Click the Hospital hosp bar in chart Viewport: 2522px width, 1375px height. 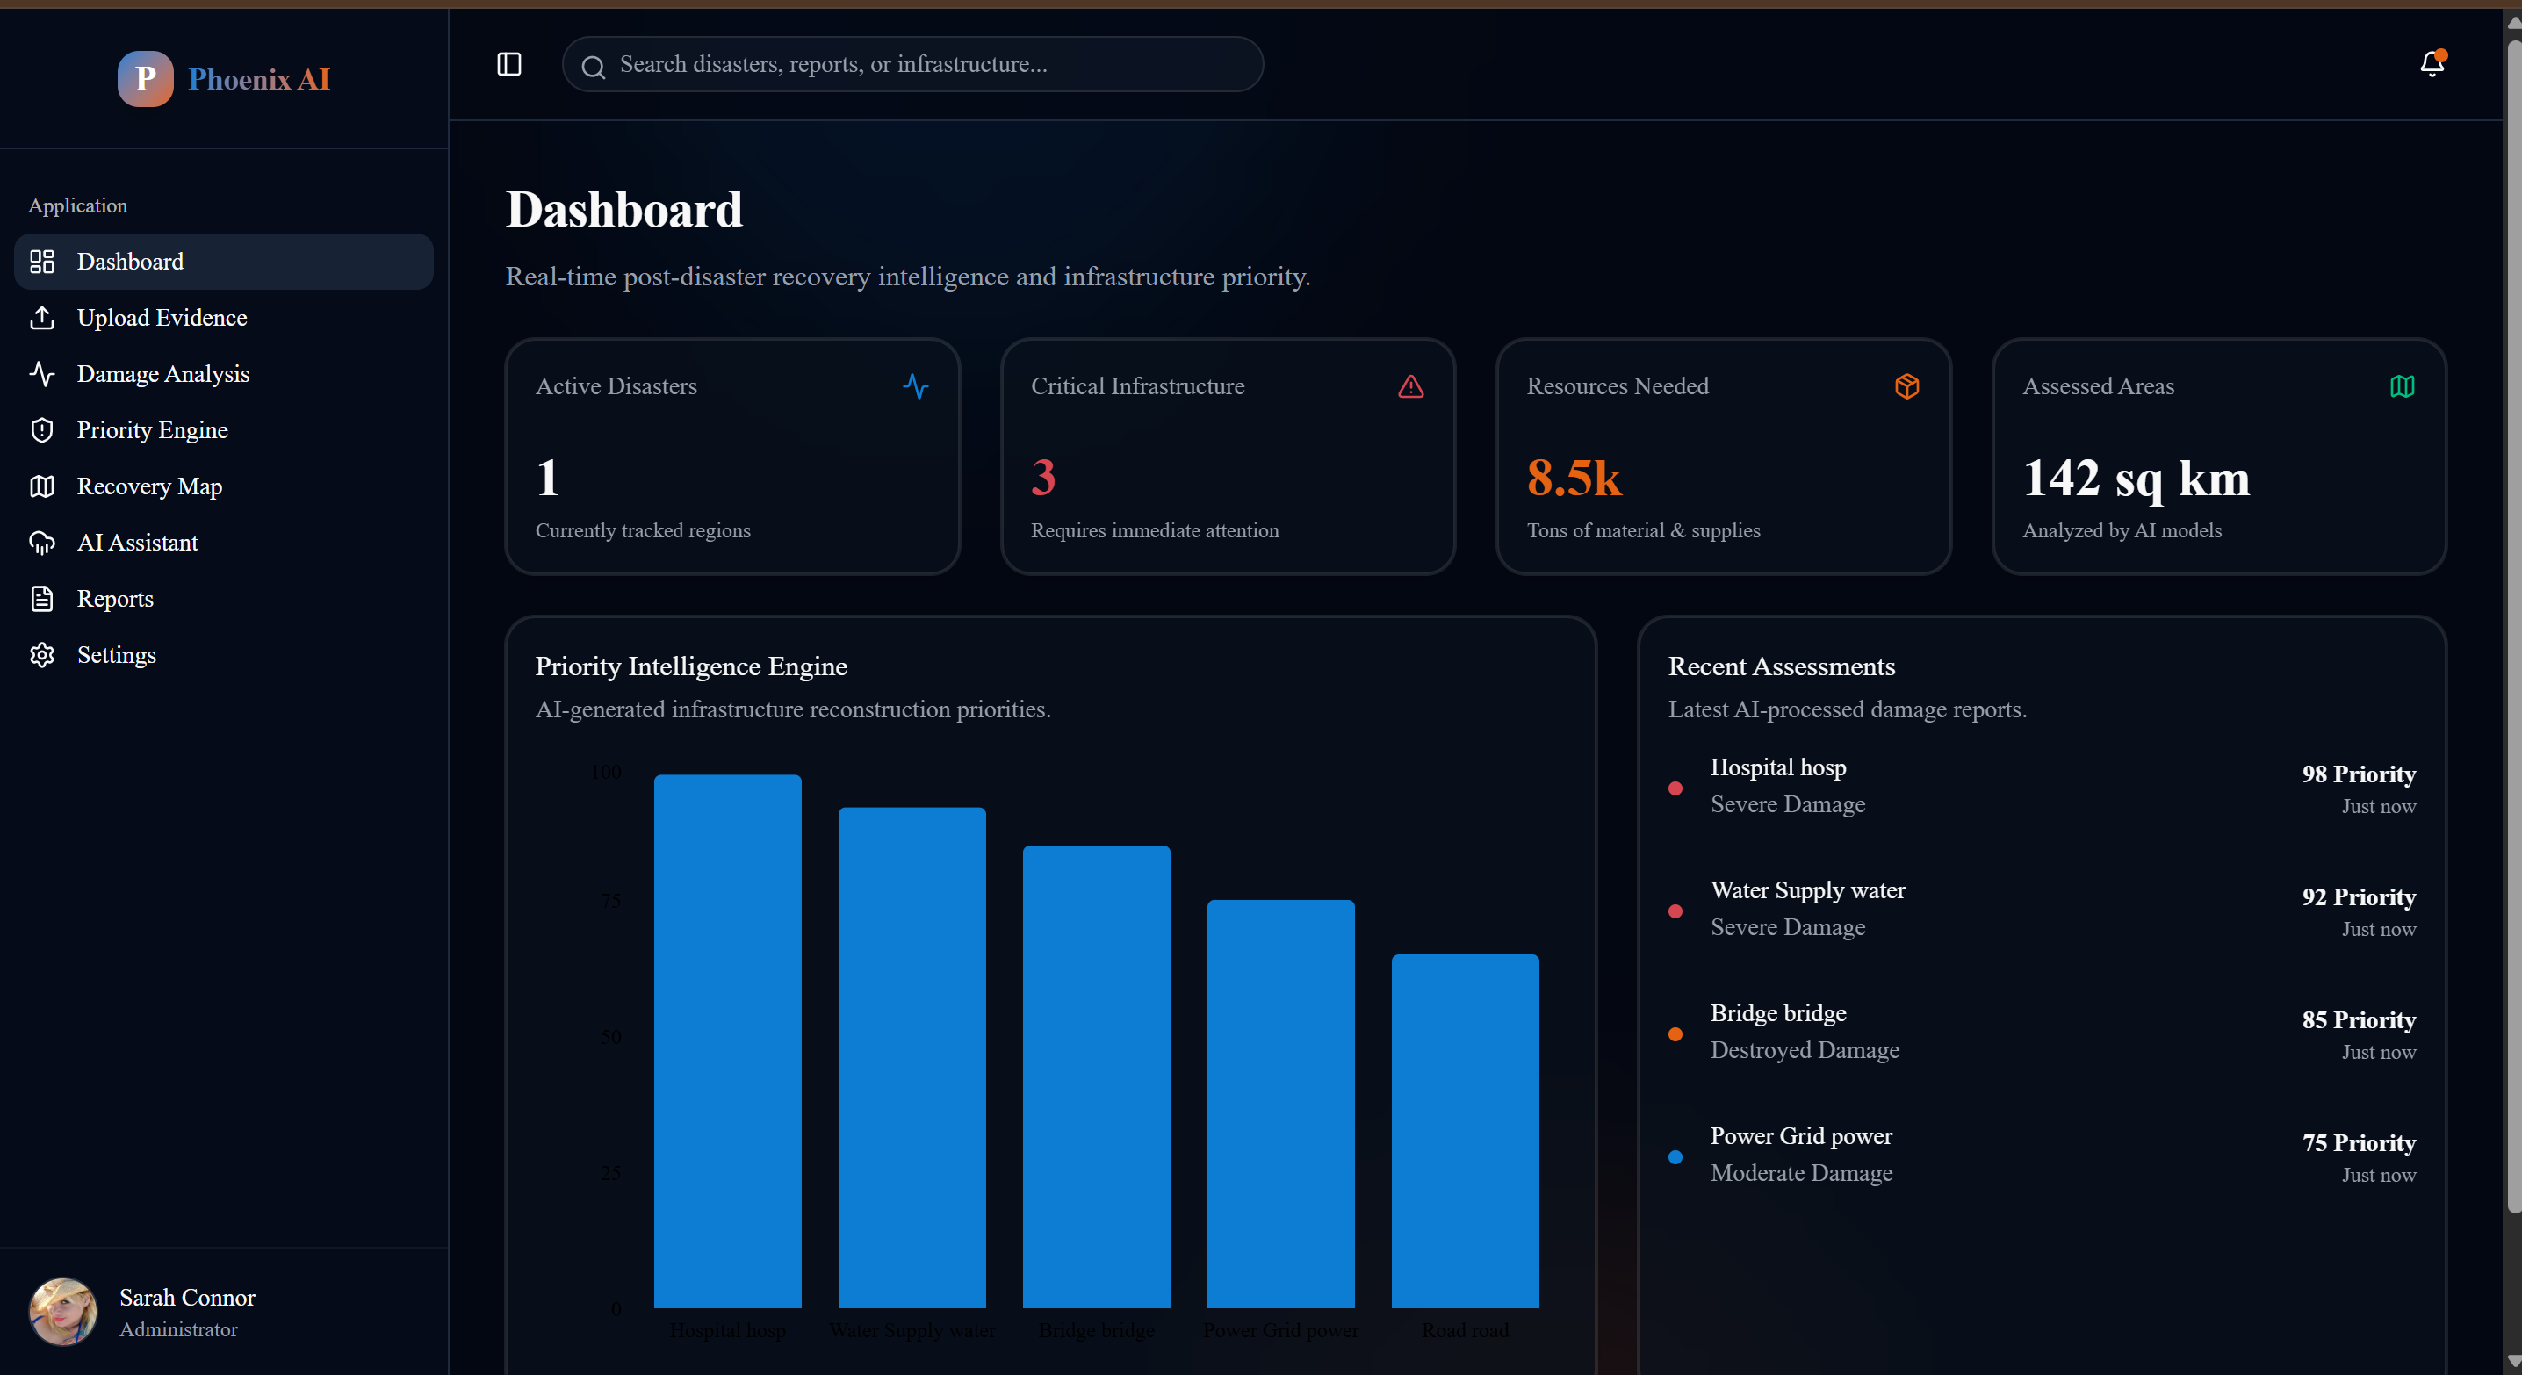(727, 1041)
